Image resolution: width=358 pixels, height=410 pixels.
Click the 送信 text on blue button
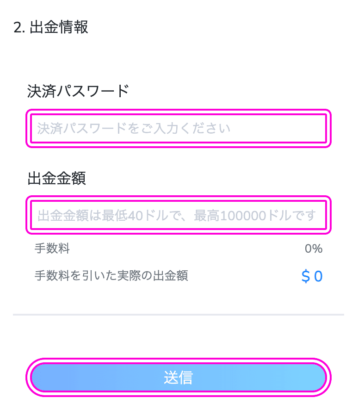coord(179,377)
